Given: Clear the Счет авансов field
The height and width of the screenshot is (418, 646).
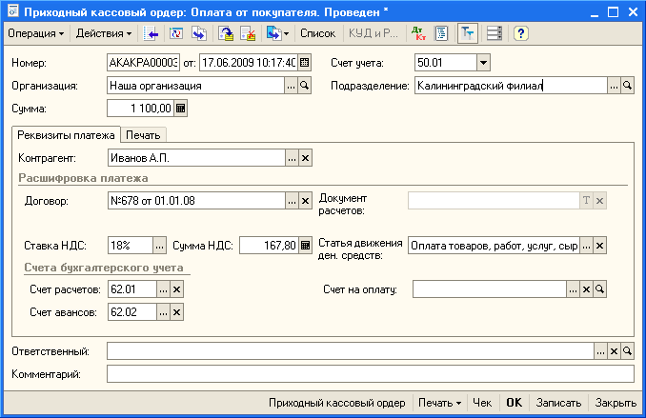Looking at the screenshot, I should point(176,312).
